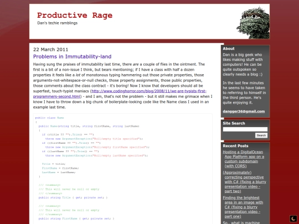Click the 'Title = title;' code line

pos(54,164)
